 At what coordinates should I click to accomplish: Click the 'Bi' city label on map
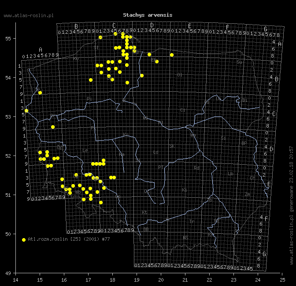[244, 100]
